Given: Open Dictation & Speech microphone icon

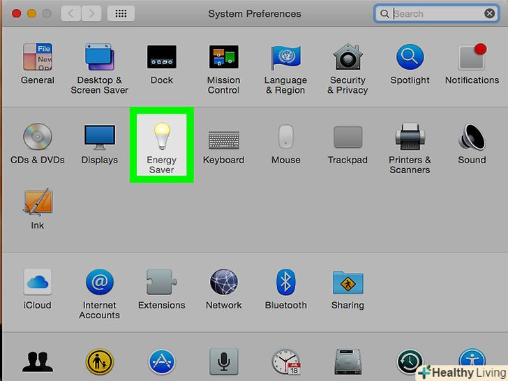Looking at the screenshot, I should (x=223, y=361).
